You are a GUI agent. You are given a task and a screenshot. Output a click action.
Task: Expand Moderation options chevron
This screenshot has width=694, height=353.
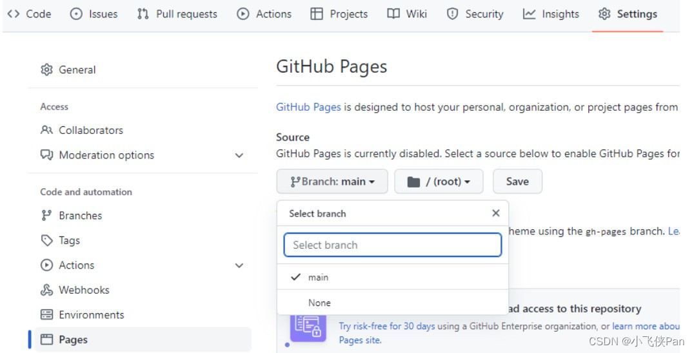point(239,155)
